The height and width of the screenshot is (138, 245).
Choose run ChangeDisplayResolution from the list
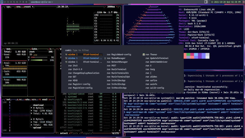click(x=84, y=73)
